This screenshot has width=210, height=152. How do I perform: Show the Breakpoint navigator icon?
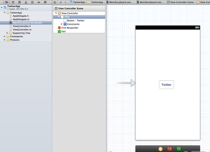coord(39,2)
